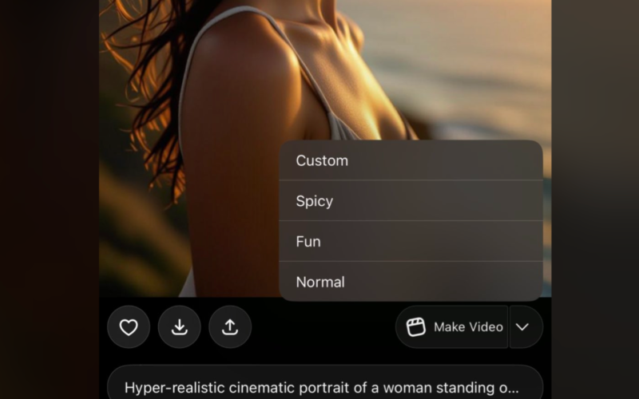Open custom video settings via Custom entry
The height and width of the screenshot is (399, 639).
pyautogui.click(x=322, y=160)
